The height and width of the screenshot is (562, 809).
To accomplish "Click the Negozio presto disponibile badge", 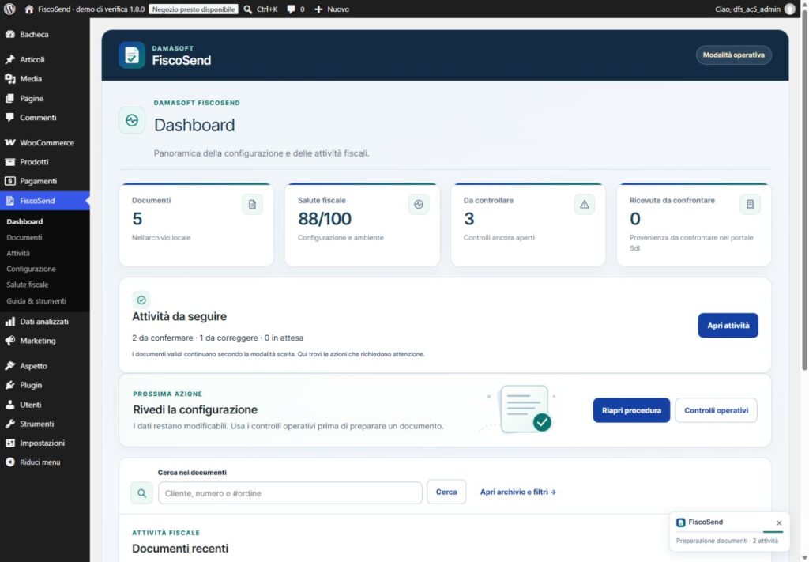I will [194, 9].
